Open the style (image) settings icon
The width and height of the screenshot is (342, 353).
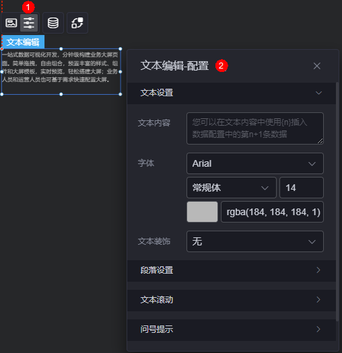pyautogui.click(x=11, y=23)
